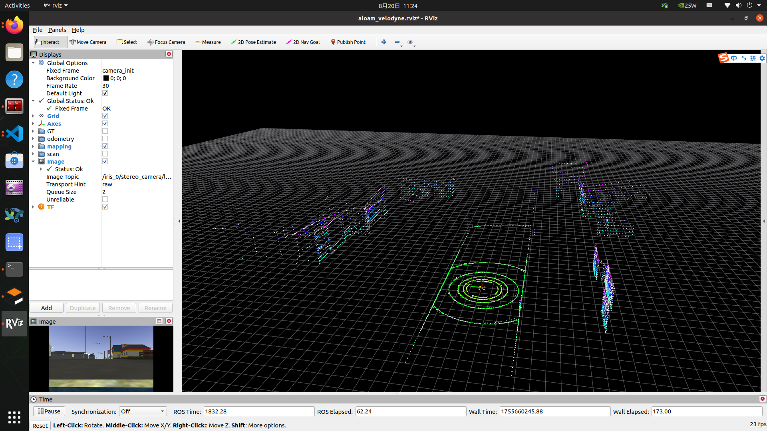Collapse the left panel dock handle arrow

pos(179,221)
